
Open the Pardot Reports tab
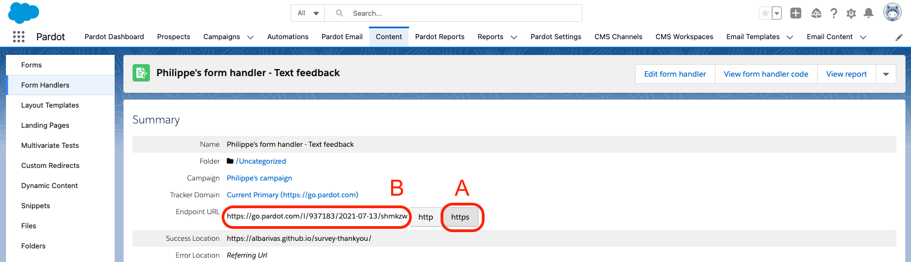point(439,36)
